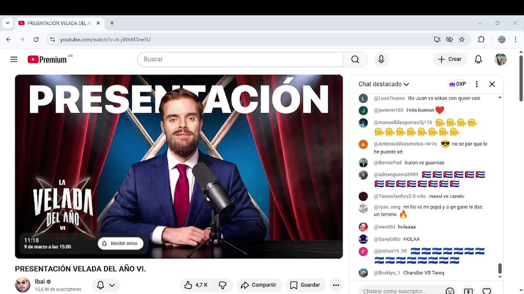Image resolution: width=524 pixels, height=294 pixels.
Task: Open browser tab search chevron
Action: (7, 23)
